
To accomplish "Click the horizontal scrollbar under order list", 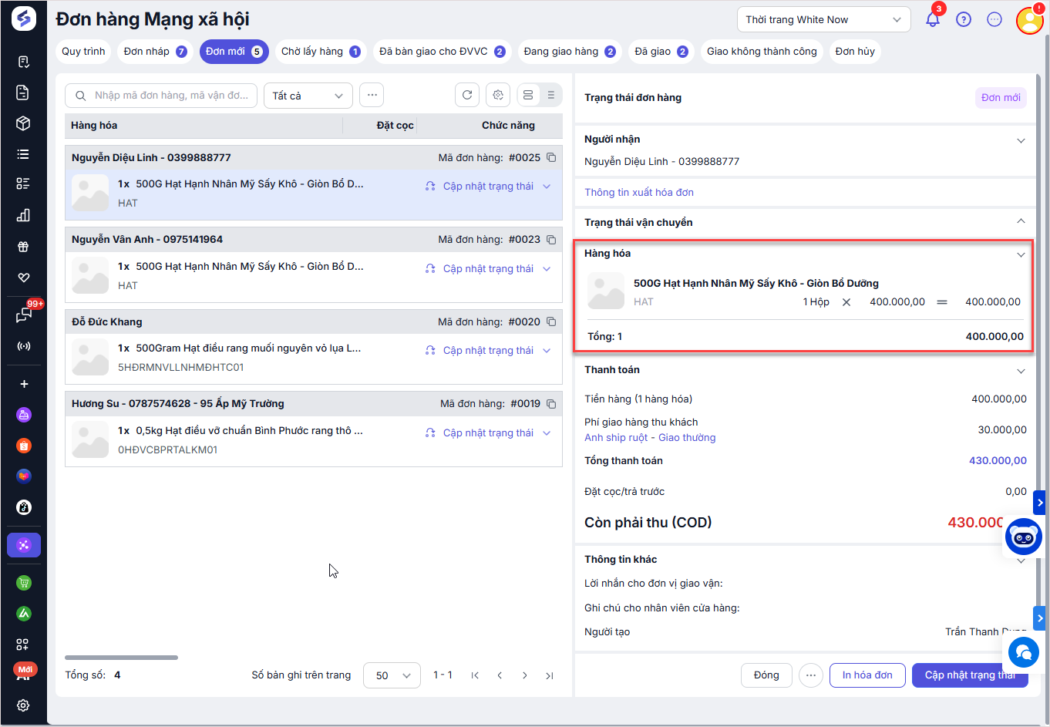I will (x=121, y=658).
